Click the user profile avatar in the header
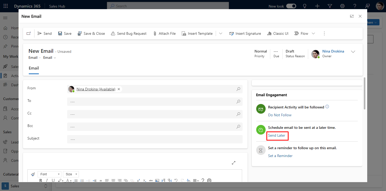 point(380,6)
